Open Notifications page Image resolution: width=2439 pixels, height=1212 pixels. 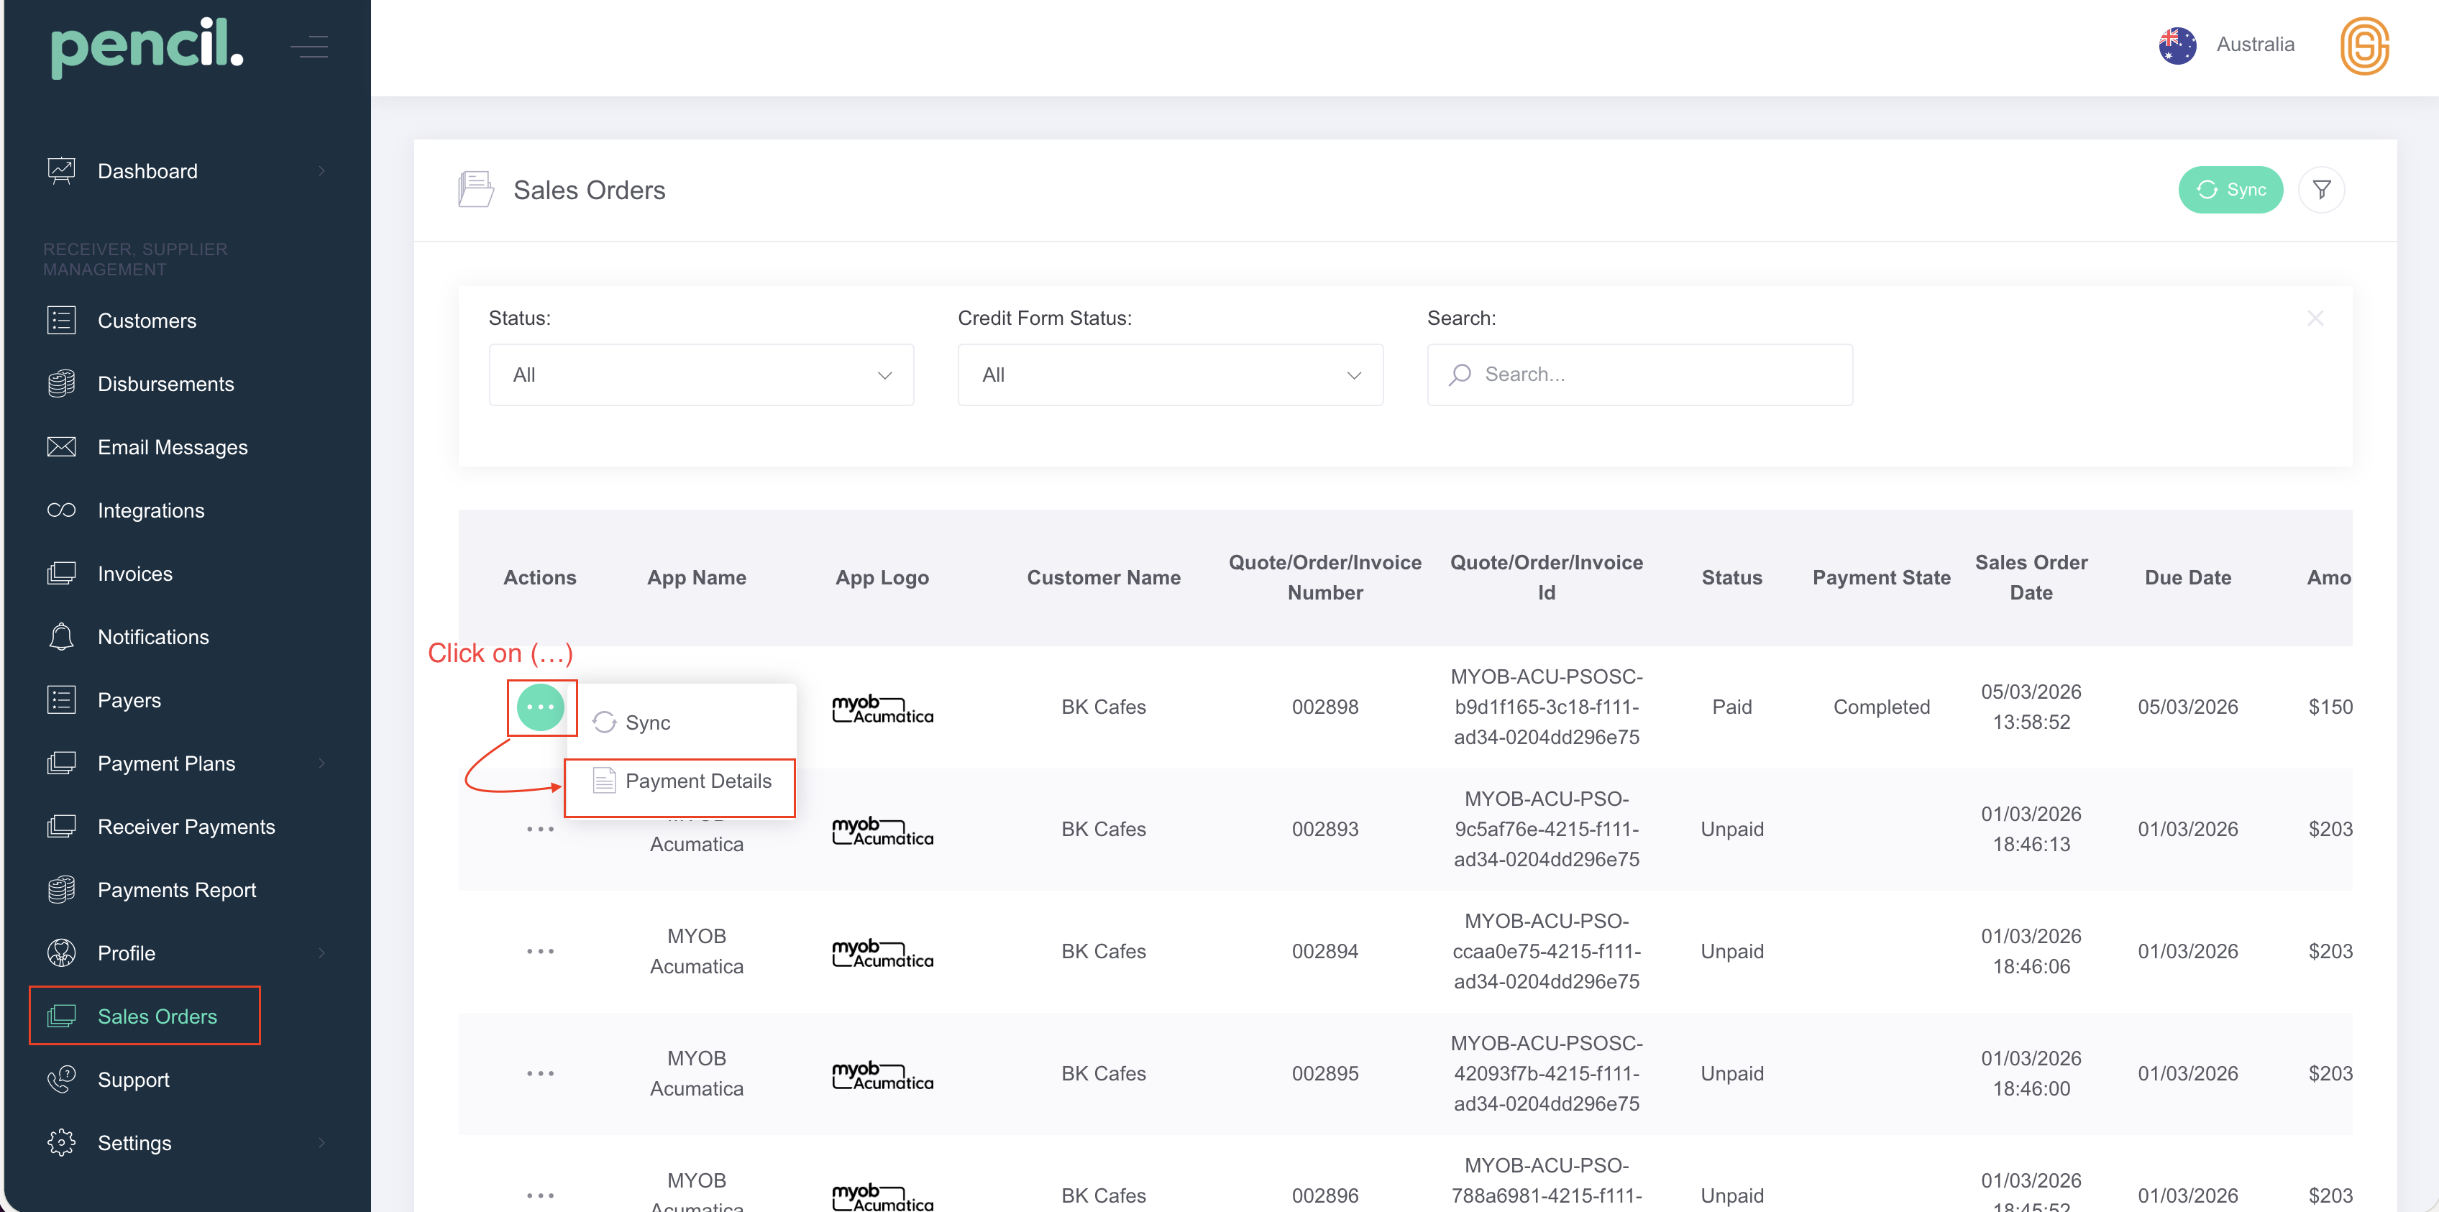pyautogui.click(x=153, y=637)
